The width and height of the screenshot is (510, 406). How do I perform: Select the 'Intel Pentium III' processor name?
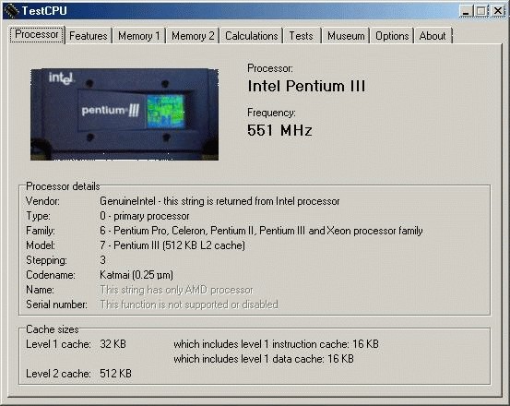coord(306,86)
